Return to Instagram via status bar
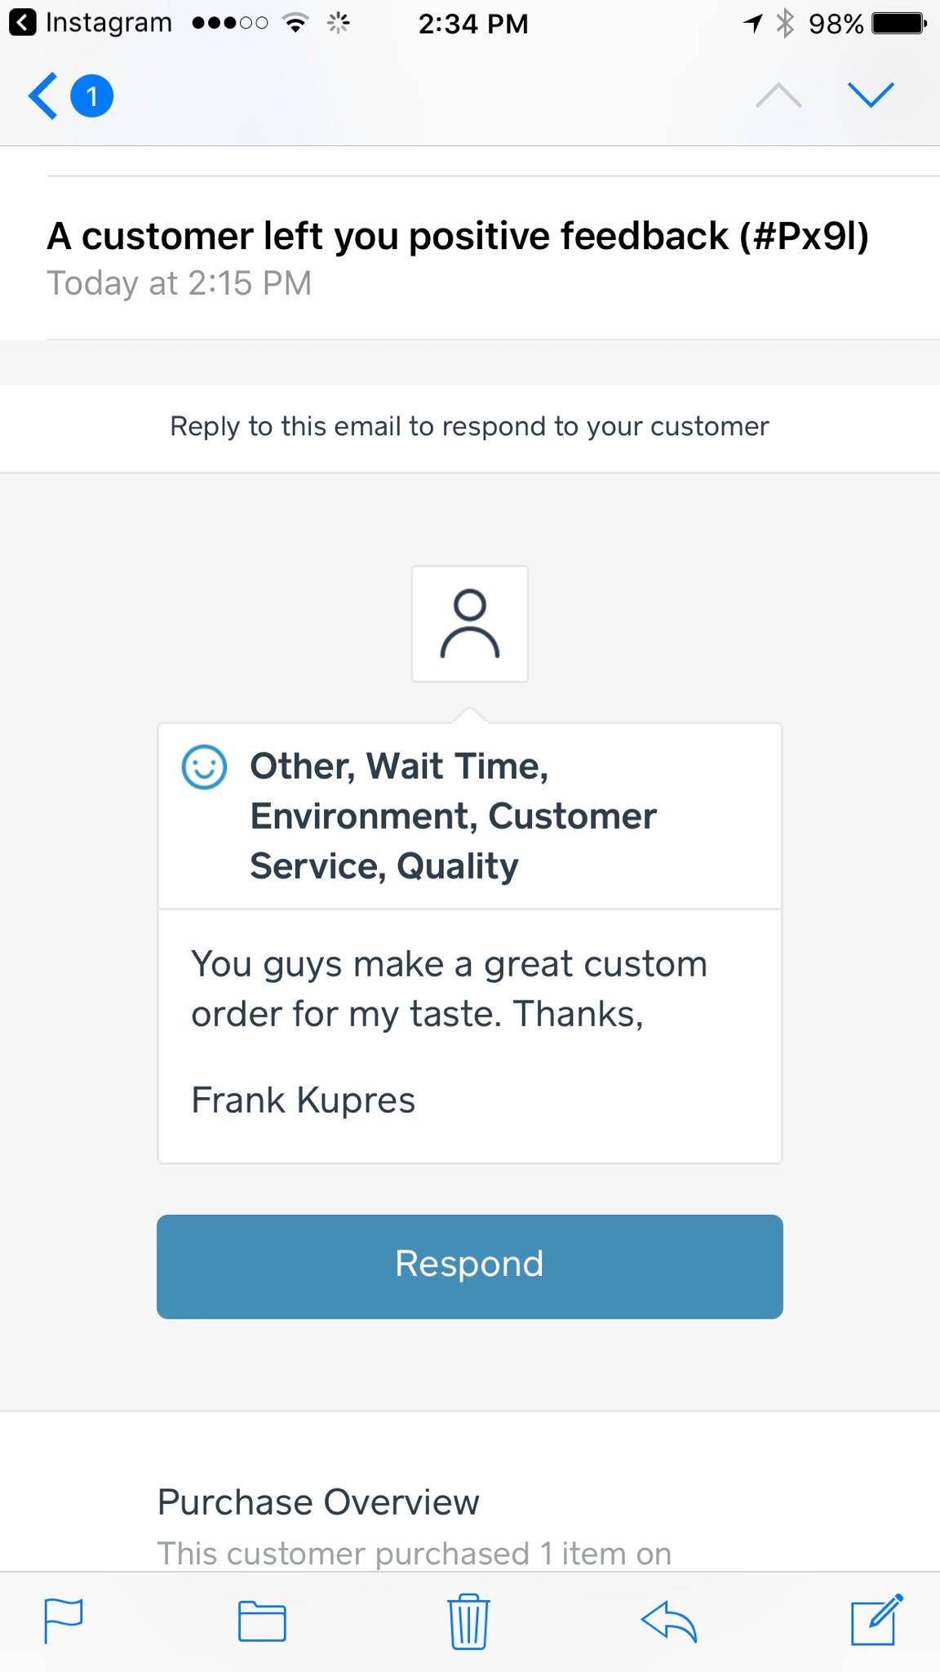The height and width of the screenshot is (1672, 940). (x=91, y=23)
